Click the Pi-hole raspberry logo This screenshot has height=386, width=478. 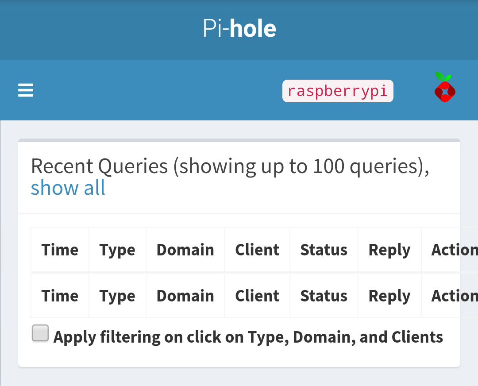(444, 87)
